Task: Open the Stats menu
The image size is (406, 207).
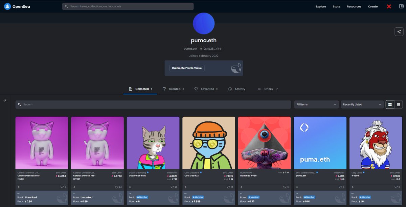Action: point(336,6)
